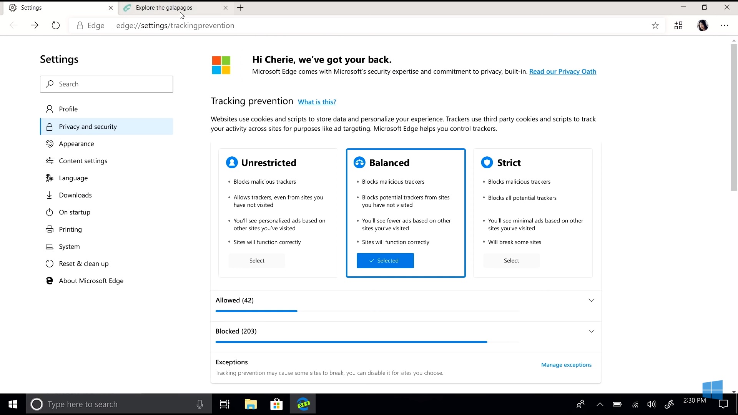738x415 pixels.
Task: Click Manage exceptions link
Action: [x=566, y=365]
